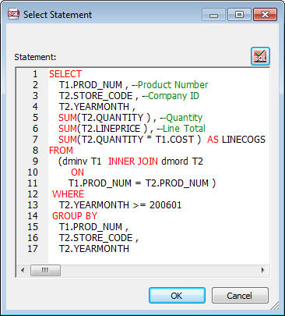Click T1.PROD_NUM on line 2
Screen dimensions: 285x316
[x=90, y=85]
